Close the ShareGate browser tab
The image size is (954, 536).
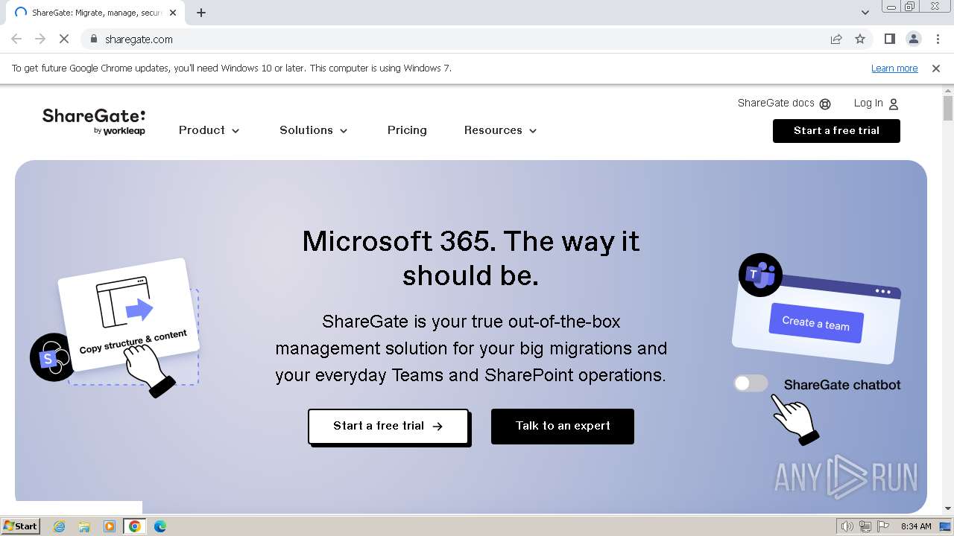point(173,13)
